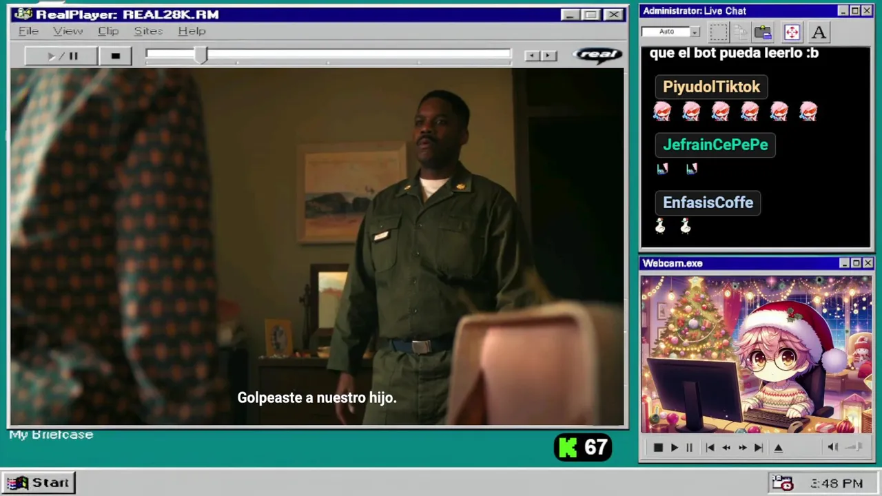Click the JefrainCePePe username in chat
The width and height of the screenshot is (882, 496).
click(x=715, y=145)
